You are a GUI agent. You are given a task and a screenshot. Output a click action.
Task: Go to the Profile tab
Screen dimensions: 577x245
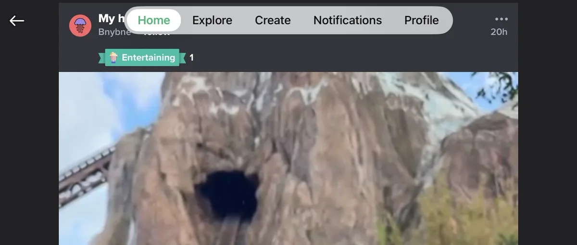[x=421, y=20]
